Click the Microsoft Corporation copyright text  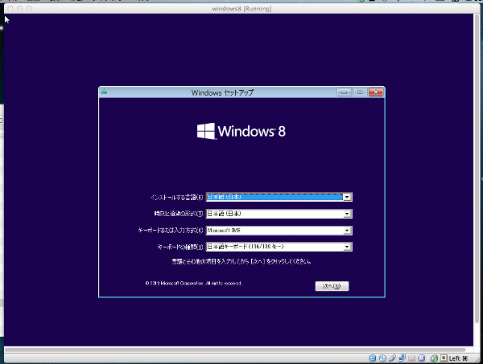194,283
